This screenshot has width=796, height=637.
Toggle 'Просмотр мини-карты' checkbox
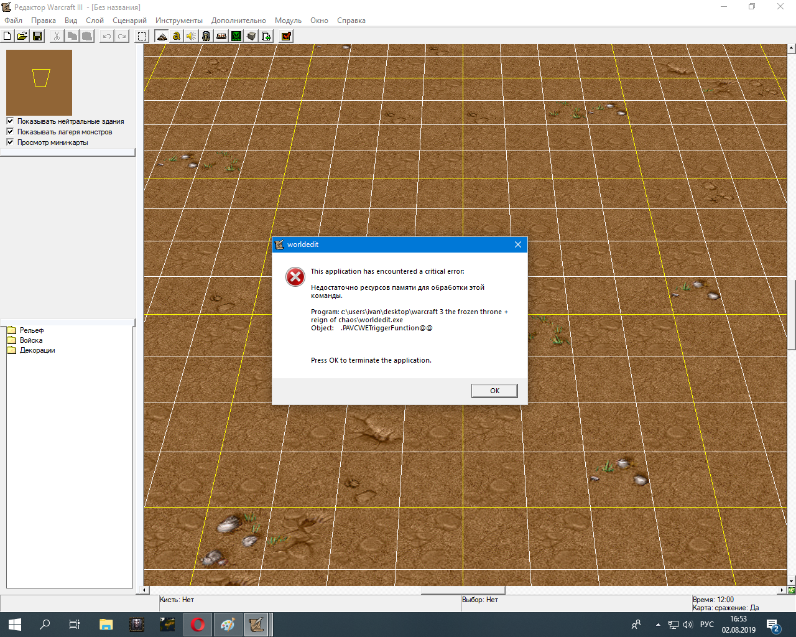10,142
